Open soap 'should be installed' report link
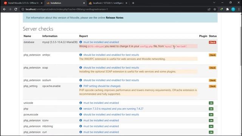Viewport: 242px width, 136px height. click(111, 68)
